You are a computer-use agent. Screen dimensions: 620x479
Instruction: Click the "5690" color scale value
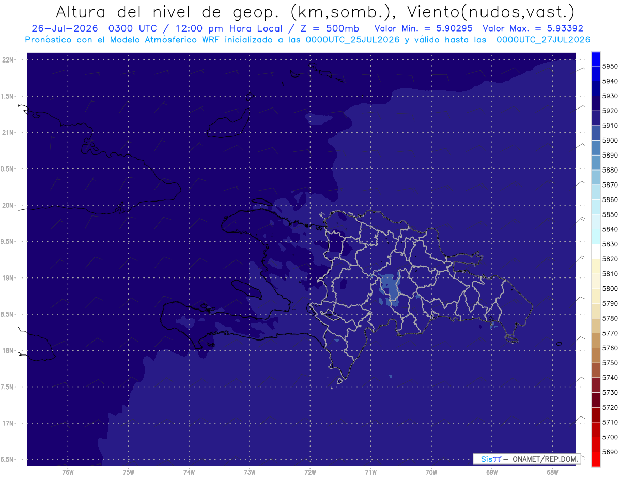tap(610, 452)
